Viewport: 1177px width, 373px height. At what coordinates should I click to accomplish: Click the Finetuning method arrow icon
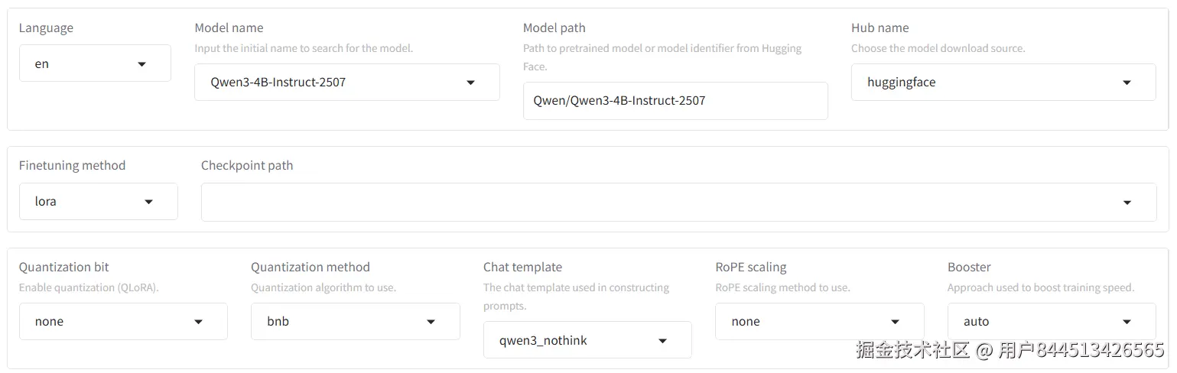pos(149,202)
